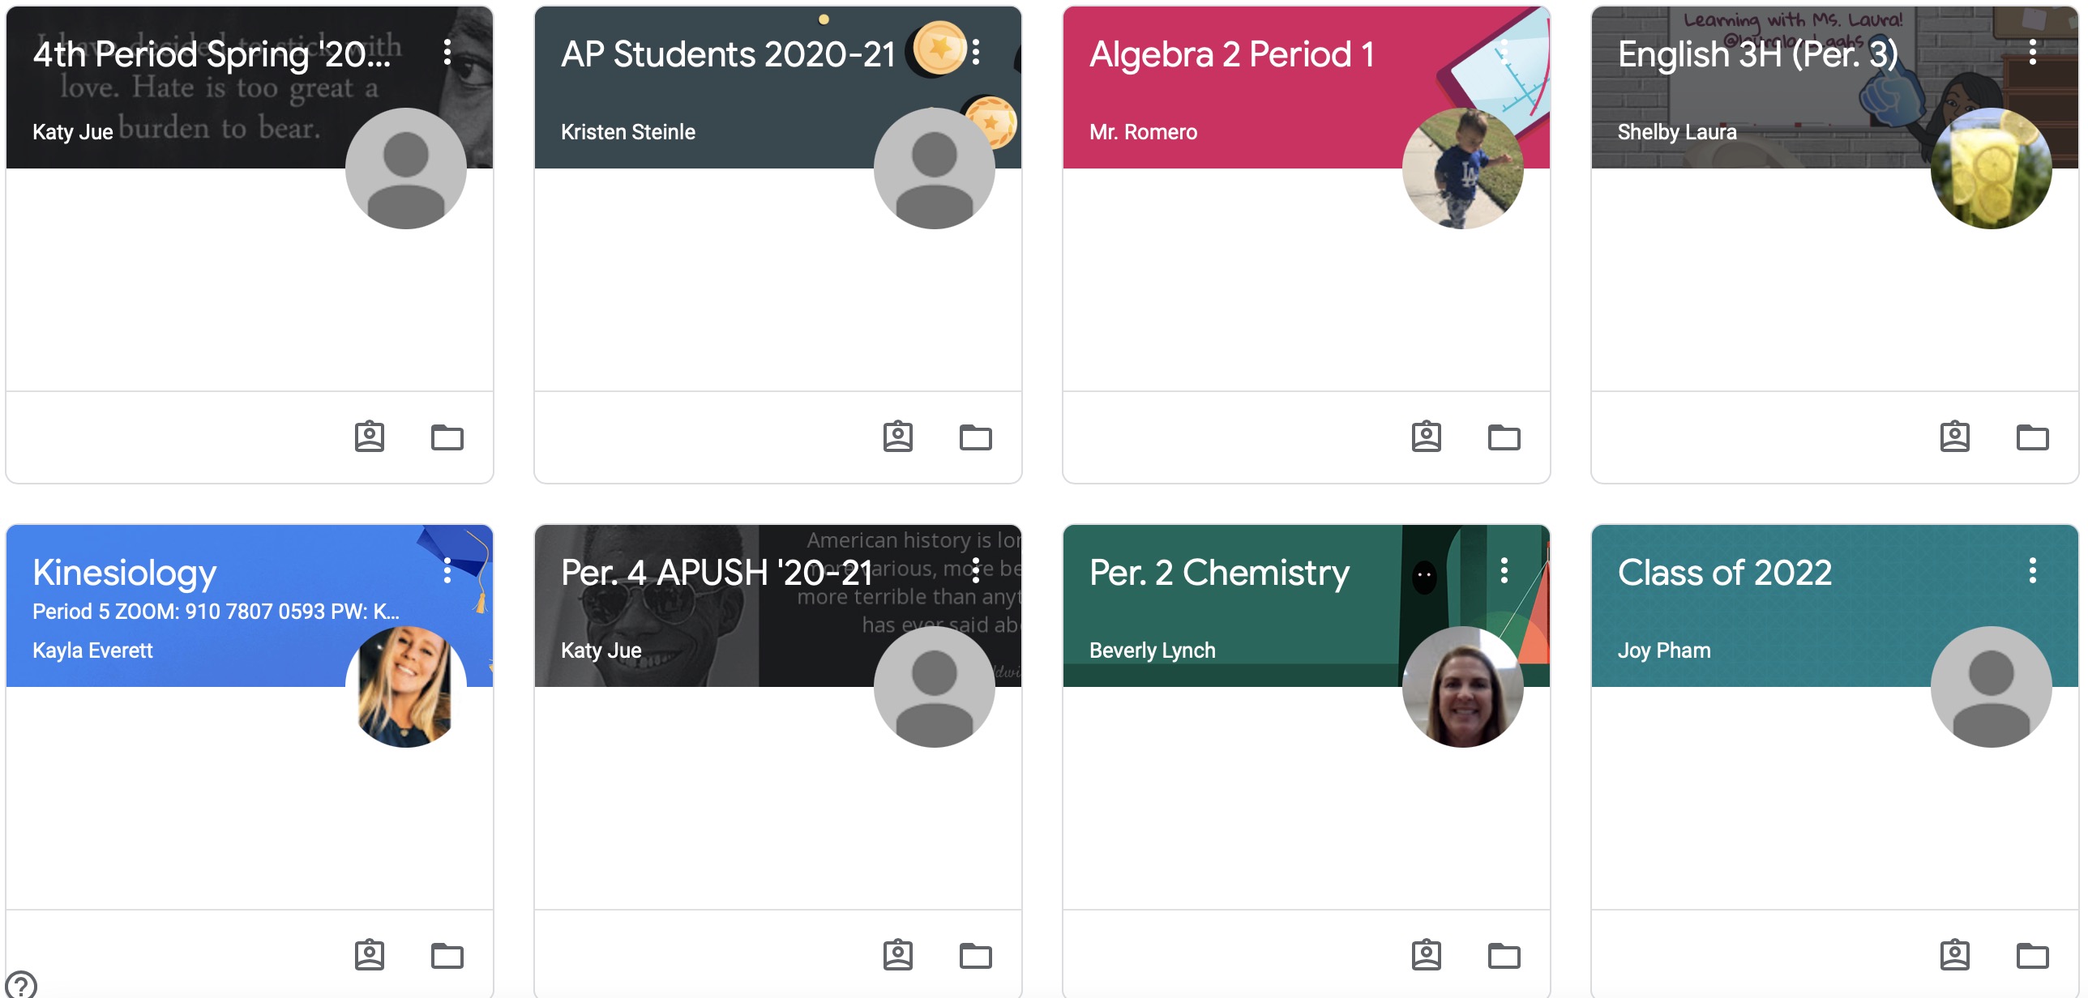Open Drive folder for Kinesiology class
Image resolution: width=2088 pixels, height=998 pixels.
click(x=447, y=956)
